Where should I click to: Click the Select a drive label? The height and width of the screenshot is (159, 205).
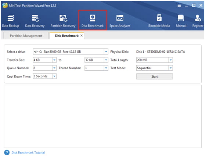click(x=16, y=52)
